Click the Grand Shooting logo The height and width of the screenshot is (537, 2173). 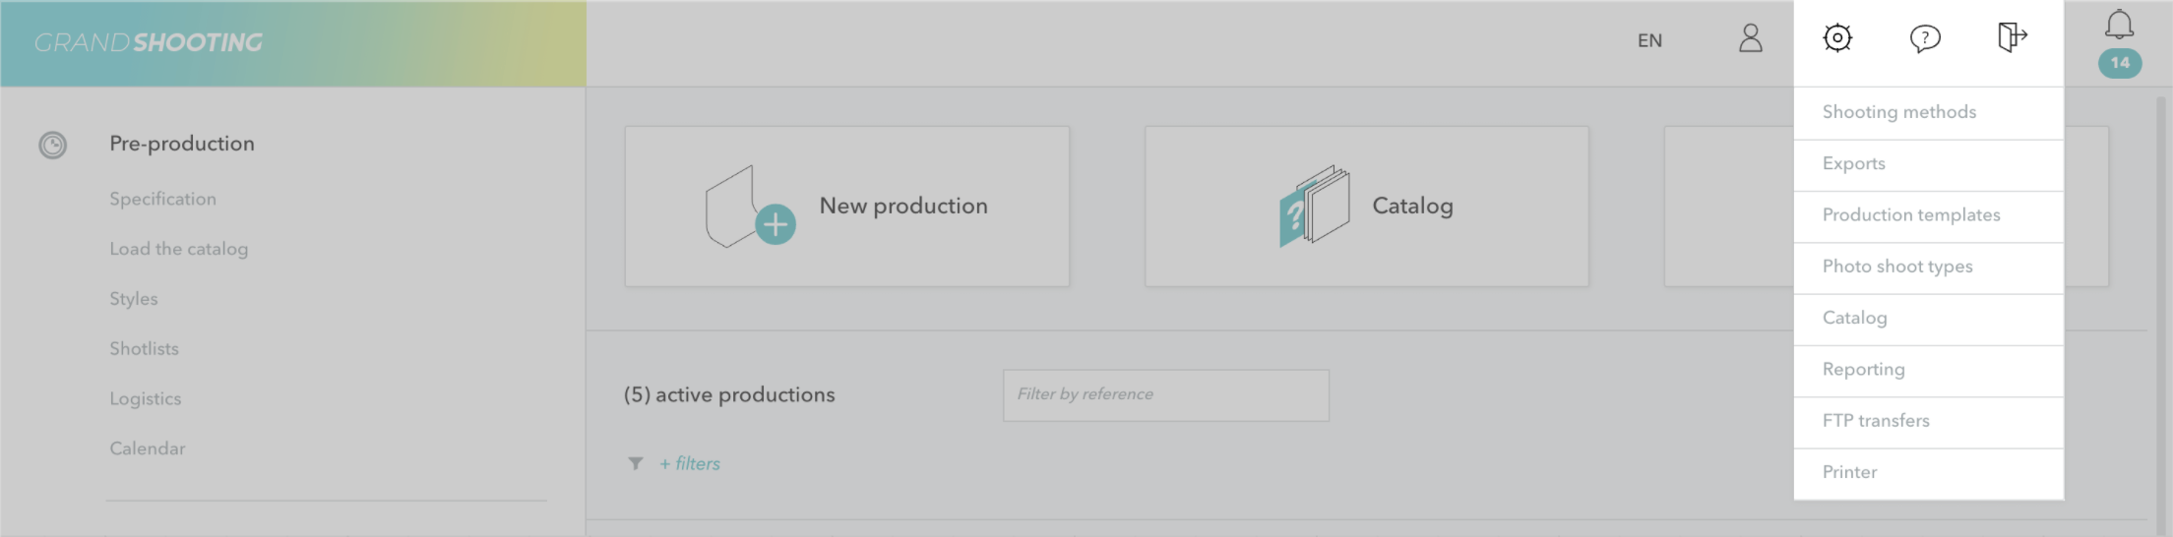click(x=149, y=42)
